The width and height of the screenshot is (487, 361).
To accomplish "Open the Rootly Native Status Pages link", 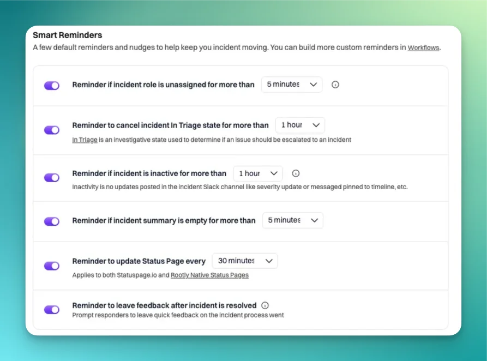I will 209,275.
